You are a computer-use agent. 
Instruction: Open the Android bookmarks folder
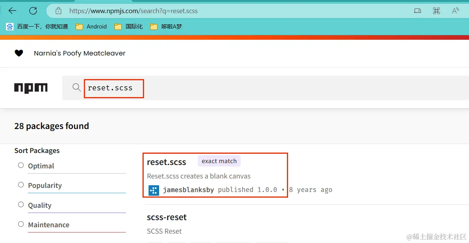click(x=91, y=27)
